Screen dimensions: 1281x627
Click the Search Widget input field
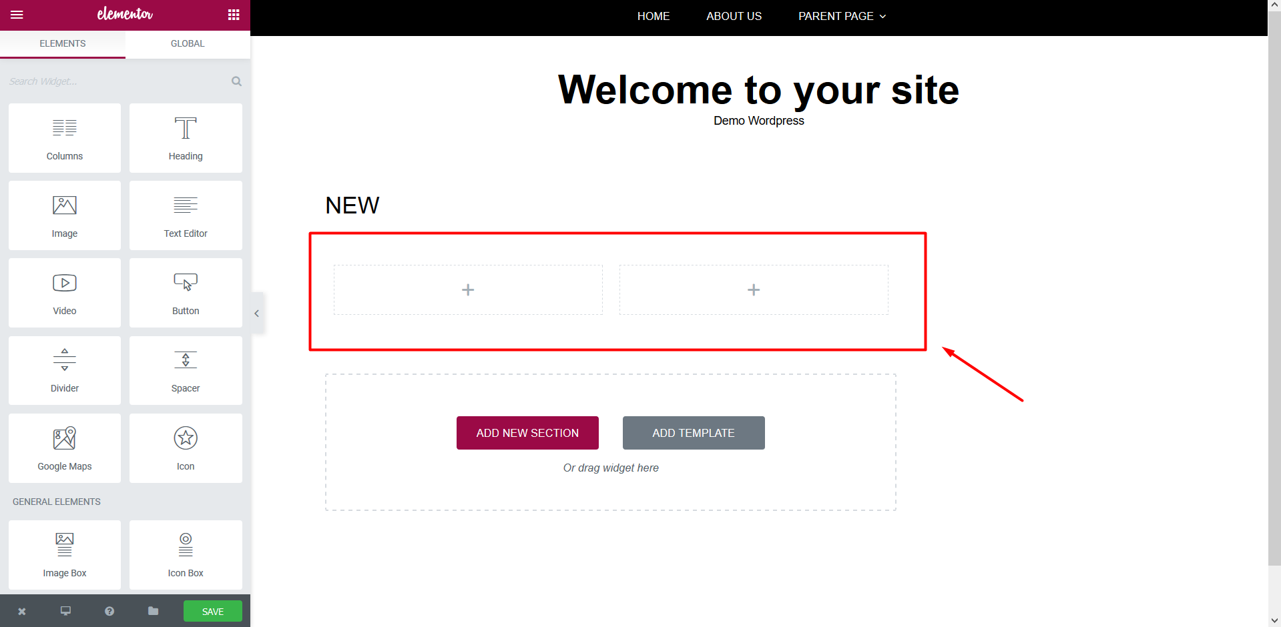click(117, 81)
